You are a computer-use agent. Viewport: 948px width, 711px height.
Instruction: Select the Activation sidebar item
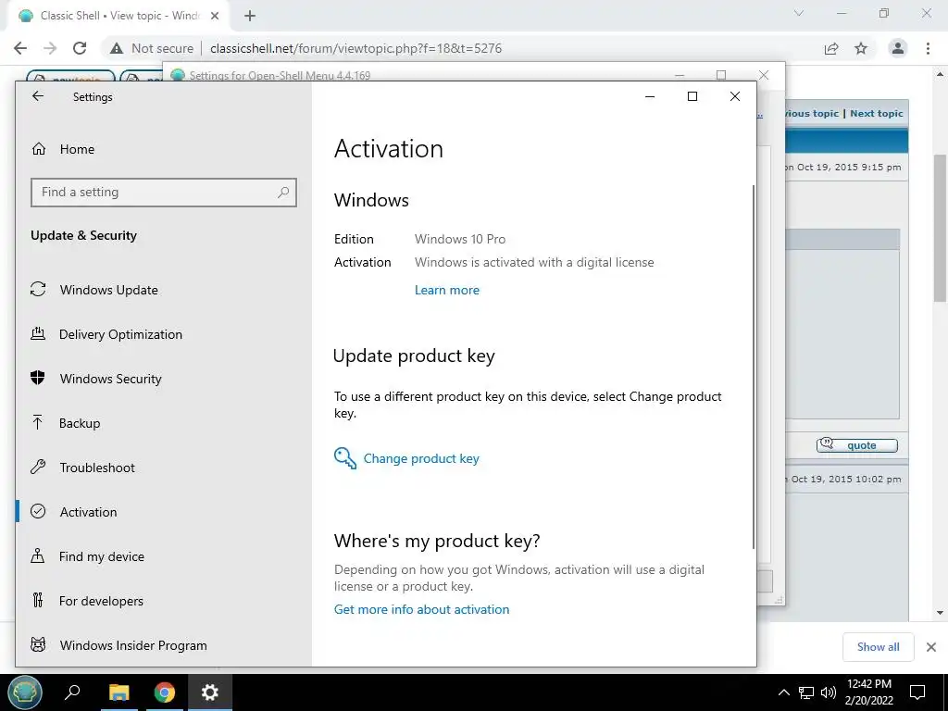coord(163,512)
